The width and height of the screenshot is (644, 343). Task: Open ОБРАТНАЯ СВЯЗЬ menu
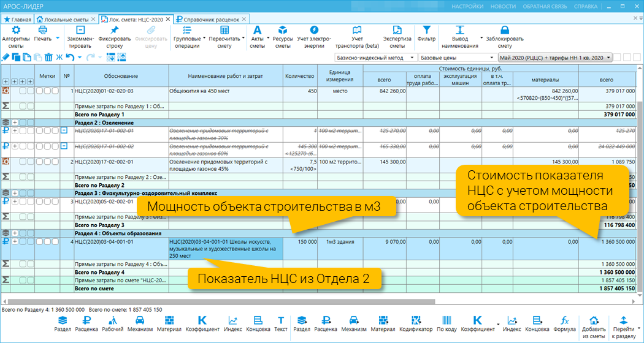tap(545, 7)
